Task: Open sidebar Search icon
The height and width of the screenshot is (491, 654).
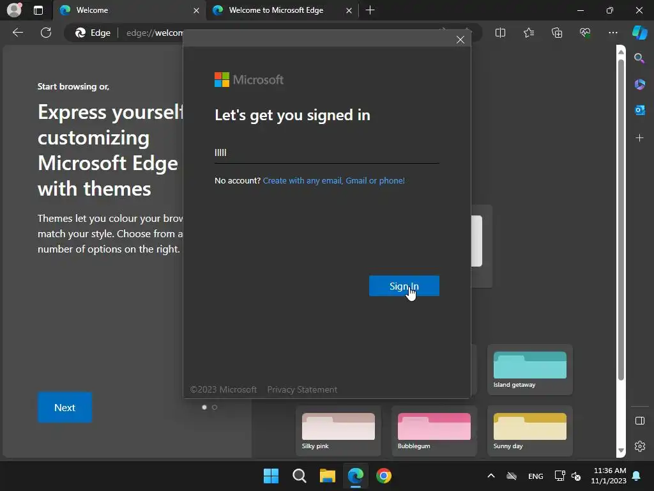Action: pos(639,58)
